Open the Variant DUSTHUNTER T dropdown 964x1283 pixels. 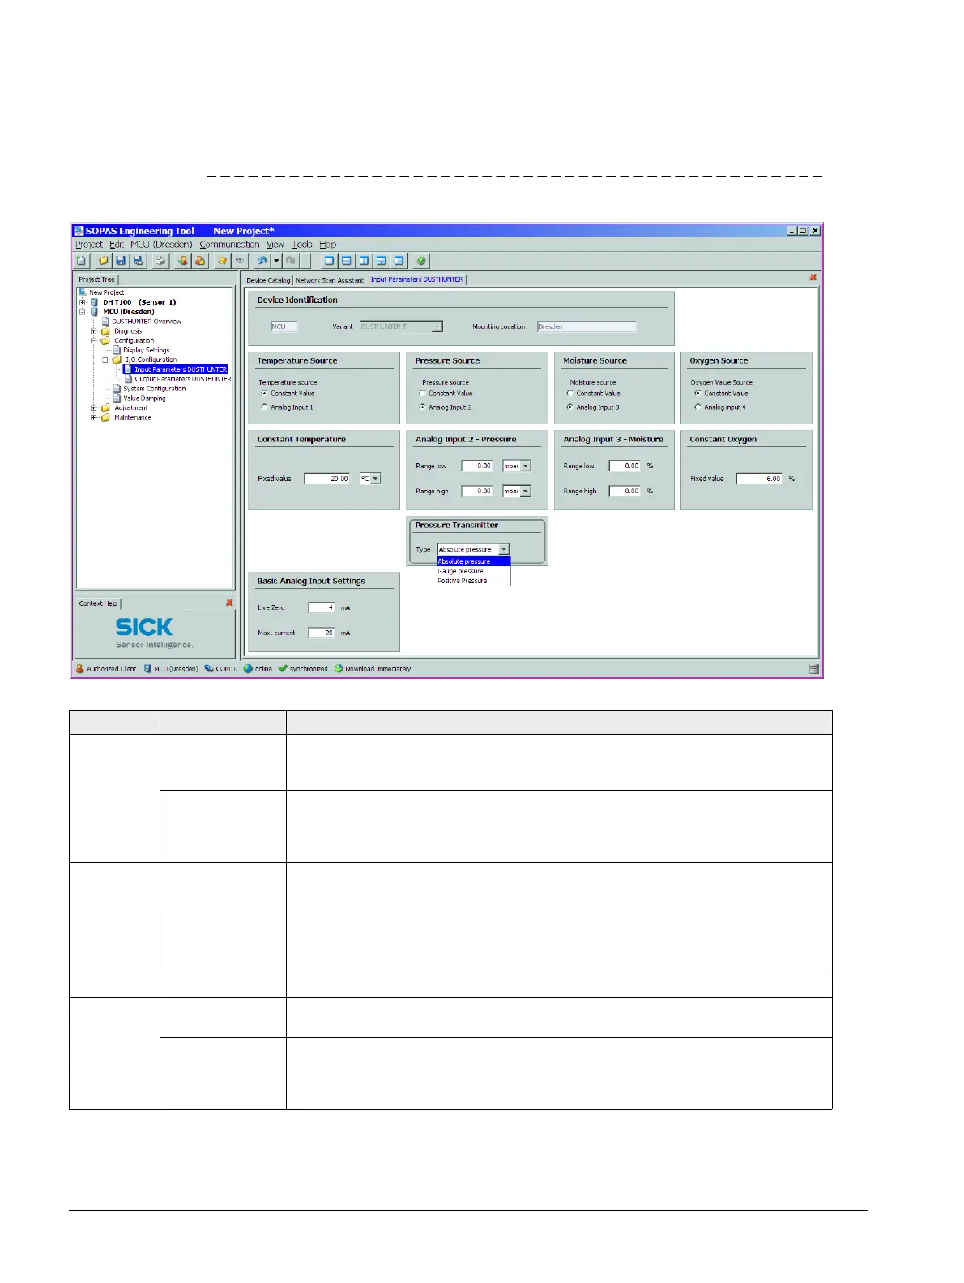click(x=437, y=326)
